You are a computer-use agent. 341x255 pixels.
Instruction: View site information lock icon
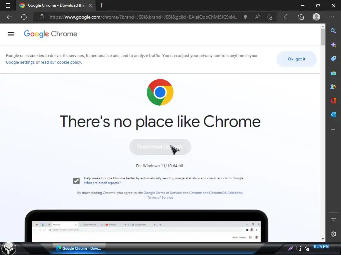pyautogui.click(x=42, y=17)
